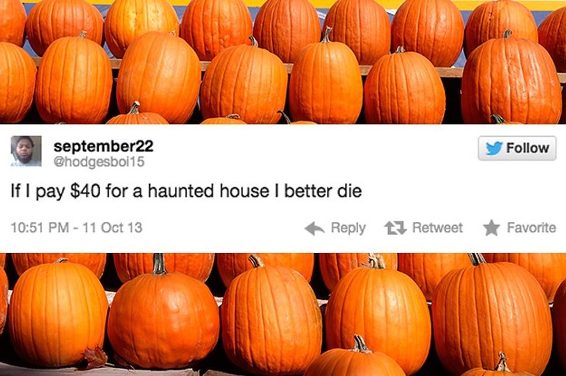Visit the @hodgesboi15 handle link
This screenshot has height=376, width=566.
[99, 162]
